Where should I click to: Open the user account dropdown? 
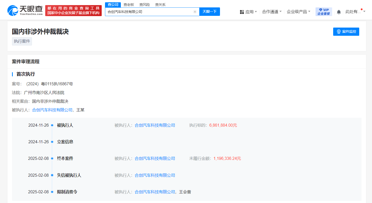pos(355,12)
